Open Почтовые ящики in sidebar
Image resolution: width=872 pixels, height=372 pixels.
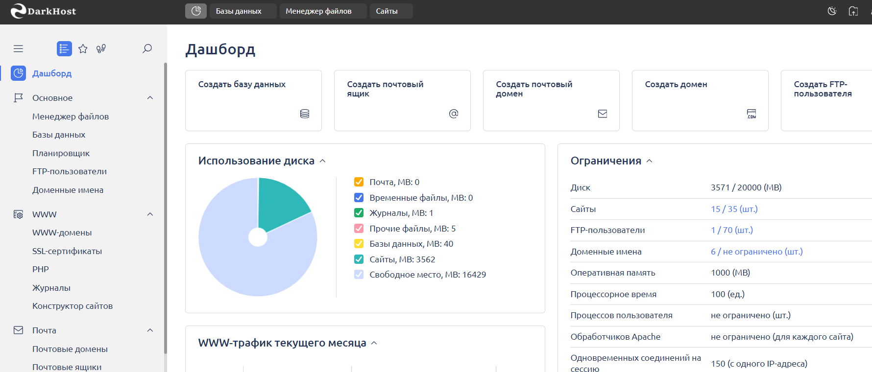(x=67, y=367)
